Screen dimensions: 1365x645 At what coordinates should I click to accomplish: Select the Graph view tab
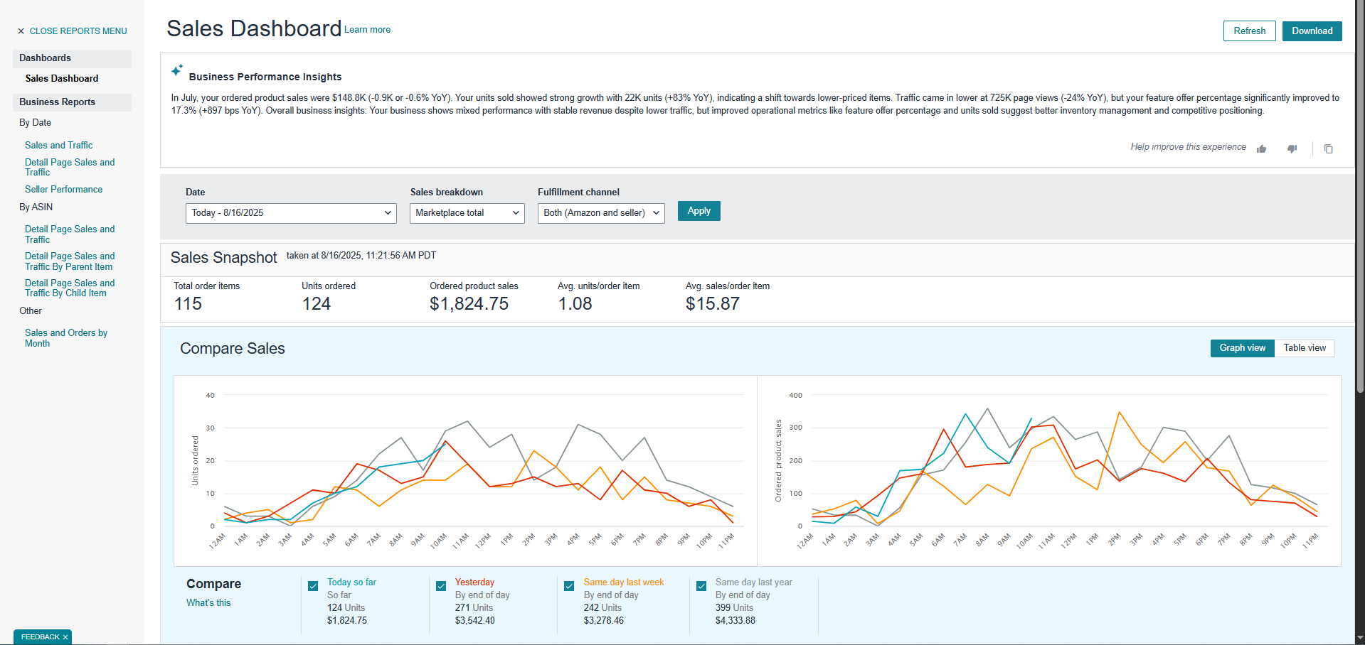pos(1242,348)
